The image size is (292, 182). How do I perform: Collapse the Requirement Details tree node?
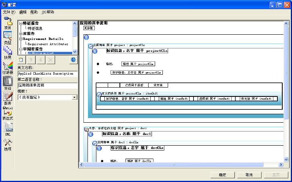21,39
